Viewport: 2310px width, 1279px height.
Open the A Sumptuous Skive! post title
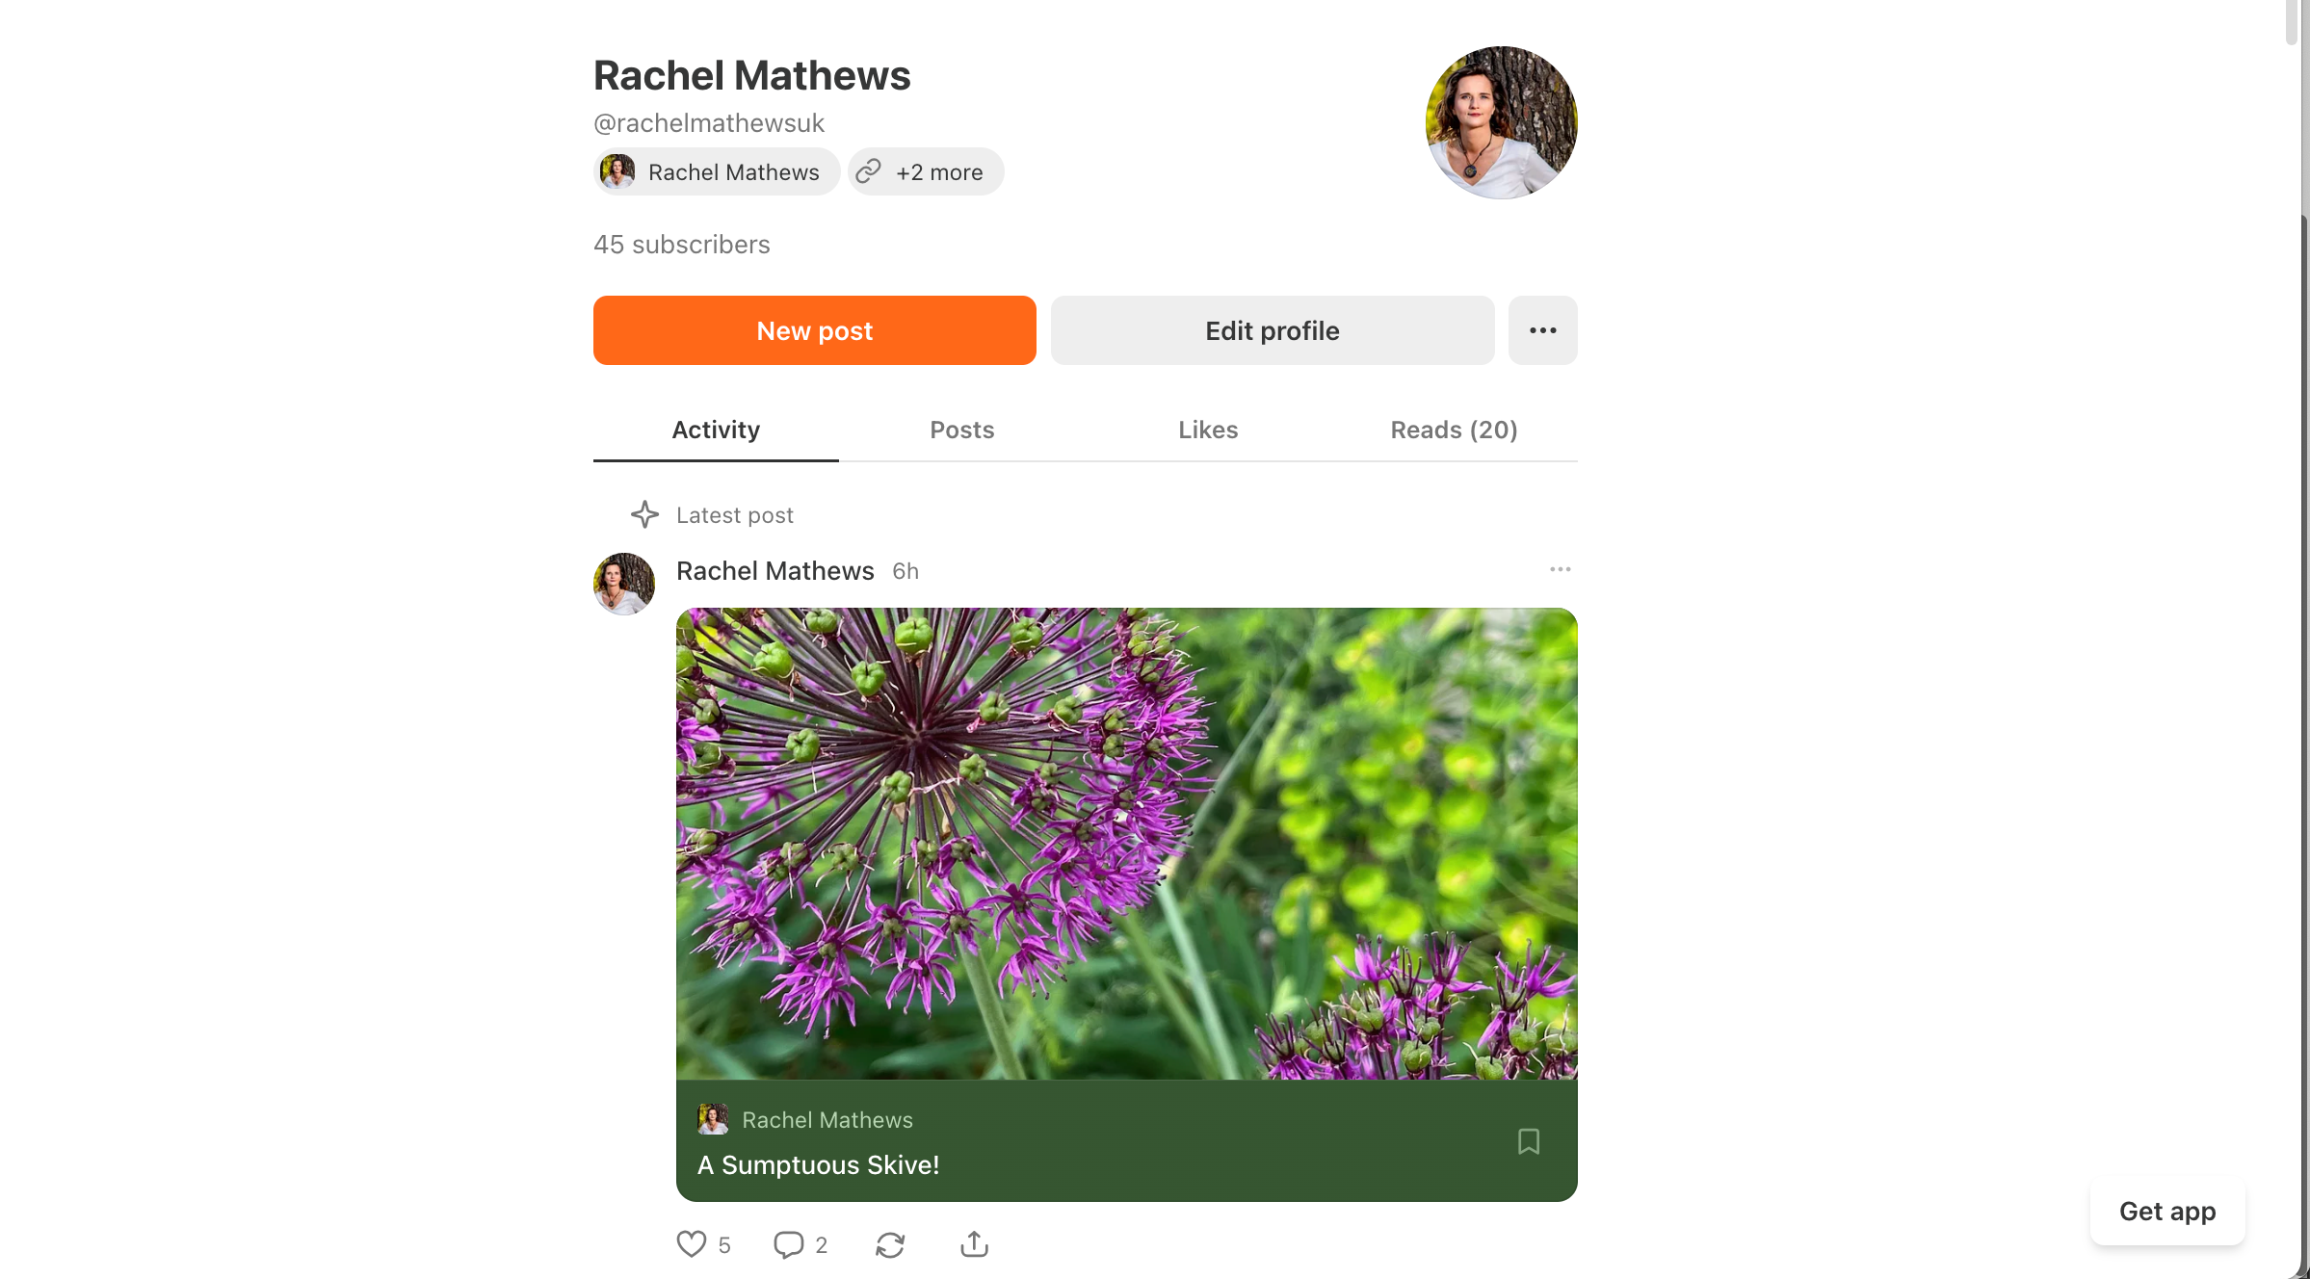(x=818, y=1164)
